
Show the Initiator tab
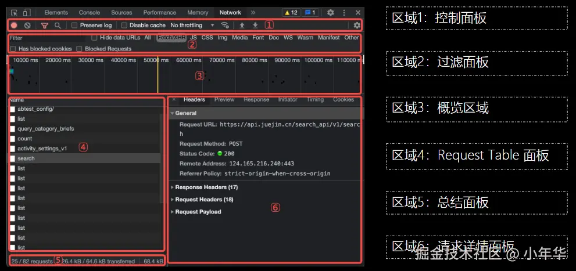click(288, 99)
